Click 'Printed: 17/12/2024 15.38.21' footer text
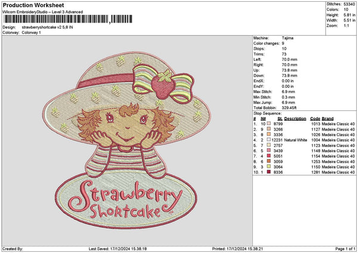The height and width of the screenshot is (253, 358). tap(237, 249)
